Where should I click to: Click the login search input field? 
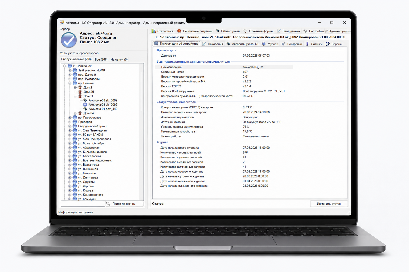pyautogui.click(x=83, y=204)
